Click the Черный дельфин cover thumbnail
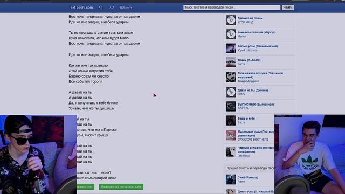 pos(231,151)
